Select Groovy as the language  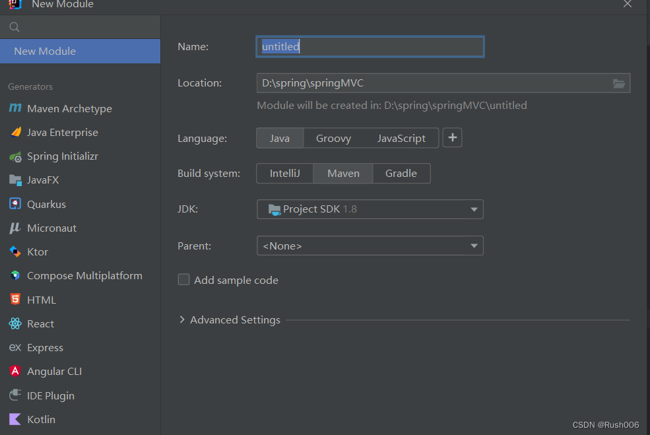point(333,138)
